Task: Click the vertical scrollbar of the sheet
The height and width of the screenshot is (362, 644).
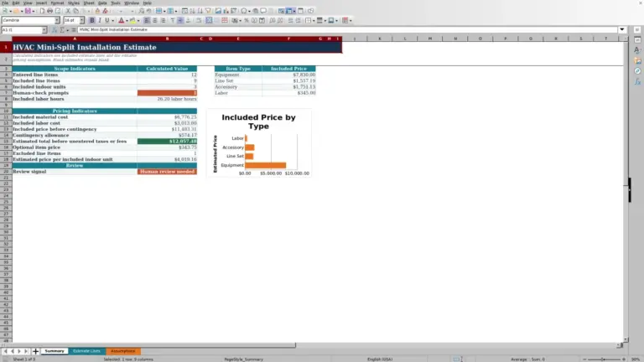Action: click(x=626, y=189)
